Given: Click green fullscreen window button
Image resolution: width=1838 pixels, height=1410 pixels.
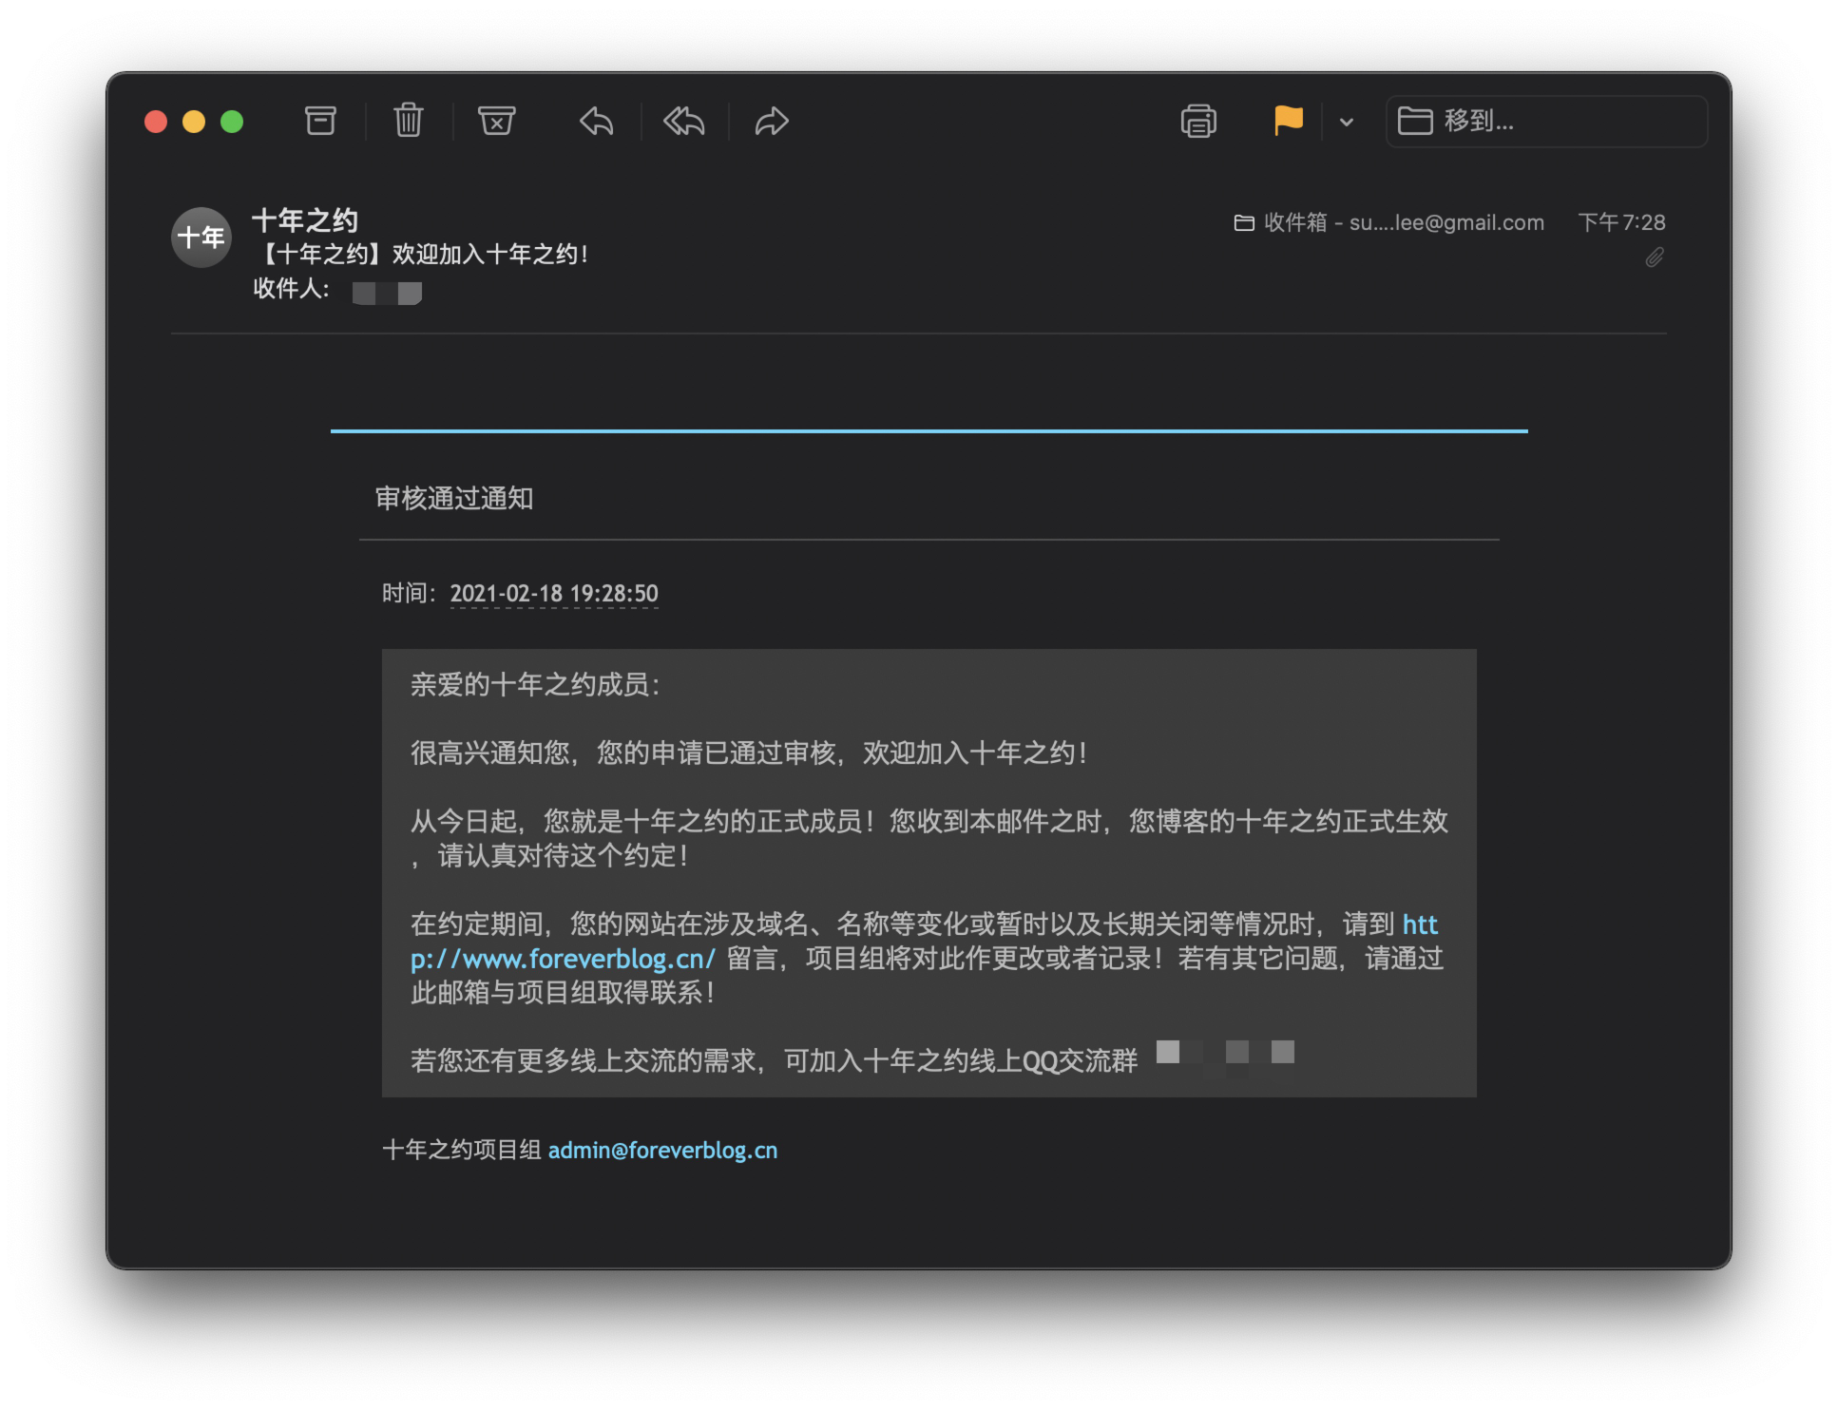Looking at the screenshot, I should (232, 122).
